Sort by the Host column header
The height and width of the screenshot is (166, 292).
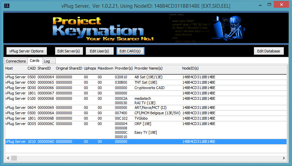tap(9, 68)
